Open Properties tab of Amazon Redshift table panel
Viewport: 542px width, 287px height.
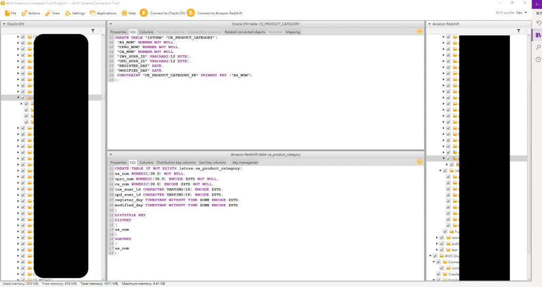[118, 162]
